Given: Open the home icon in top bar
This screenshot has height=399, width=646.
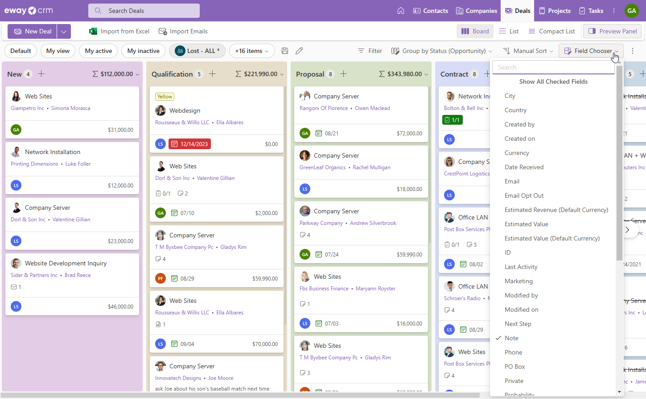Looking at the screenshot, I should 401,11.
